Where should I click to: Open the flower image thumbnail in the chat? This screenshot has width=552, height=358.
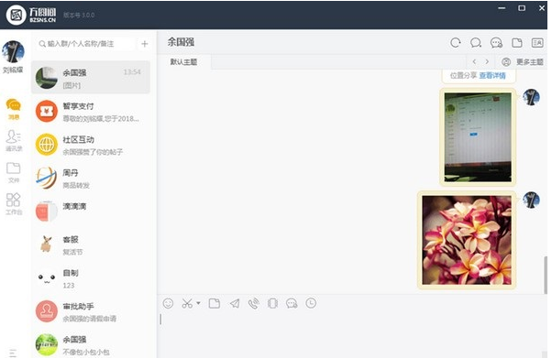pyautogui.click(x=467, y=240)
